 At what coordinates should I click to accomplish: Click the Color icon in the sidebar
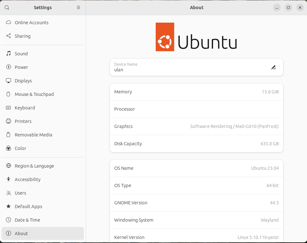click(x=8, y=148)
